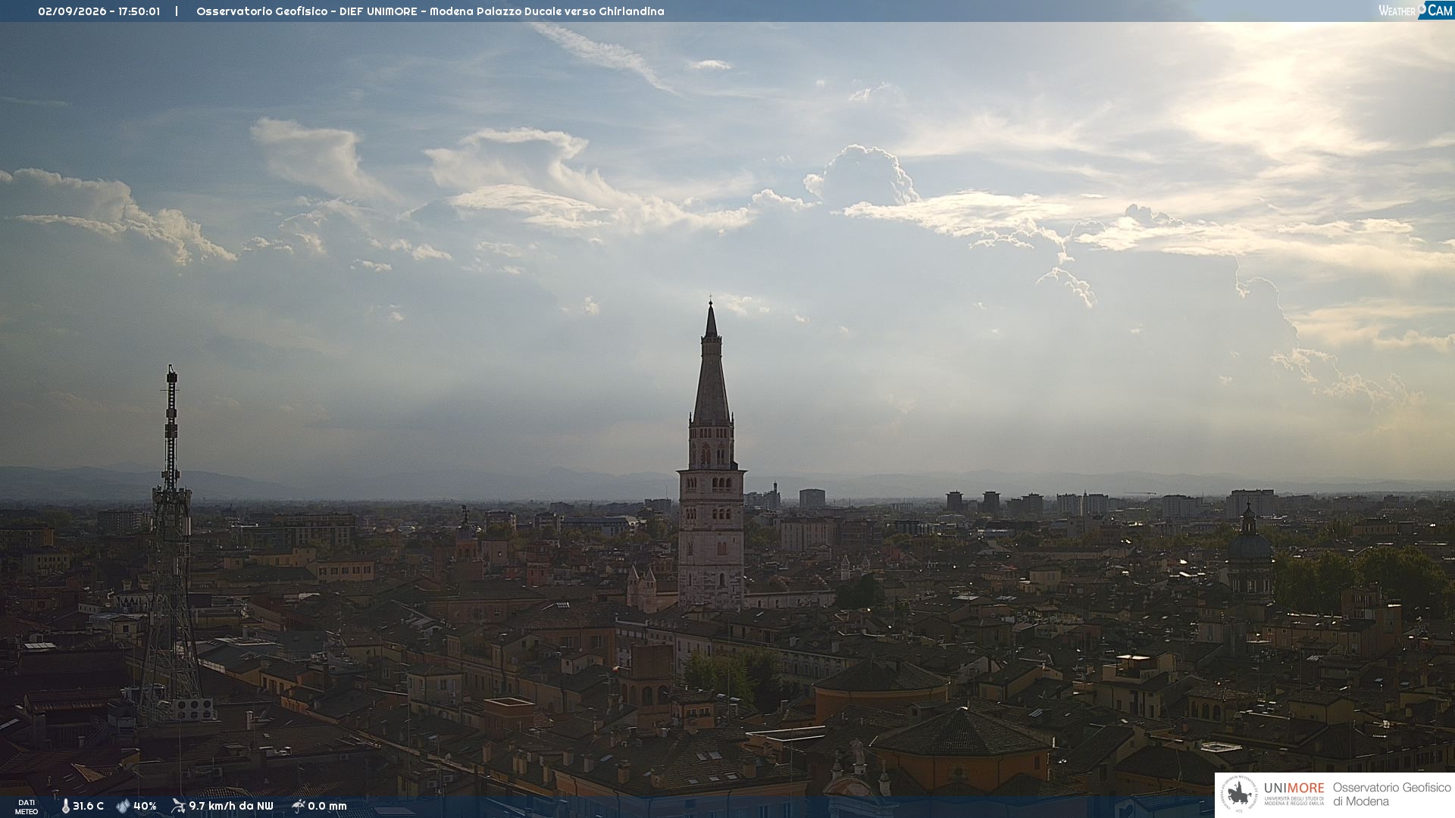The width and height of the screenshot is (1455, 818).
Task: Click the lattice antenna mast
Action: click(x=171, y=545)
